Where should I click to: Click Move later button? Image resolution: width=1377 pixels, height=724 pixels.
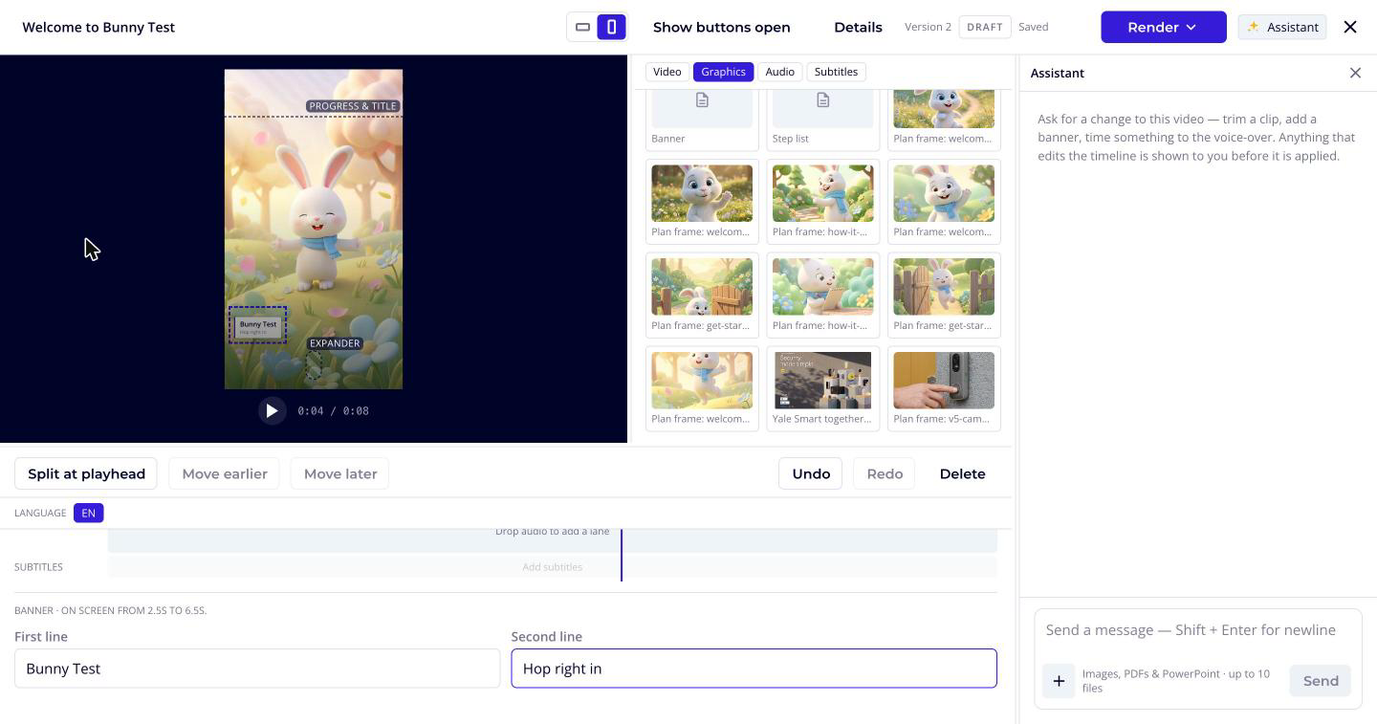click(340, 473)
